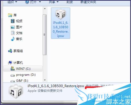Click the 音乐 music note icon

pos(13,39)
